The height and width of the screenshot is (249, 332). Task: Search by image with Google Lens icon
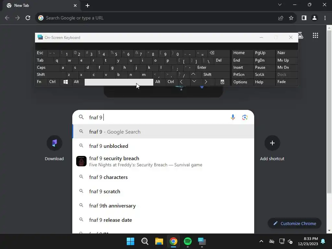click(x=245, y=117)
